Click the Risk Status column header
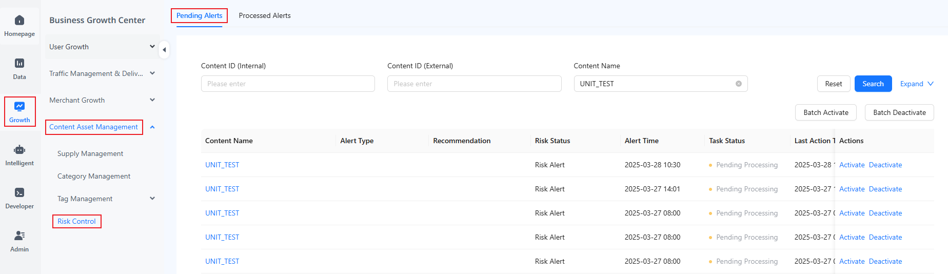Image resolution: width=948 pixels, height=274 pixels. click(x=552, y=141)
